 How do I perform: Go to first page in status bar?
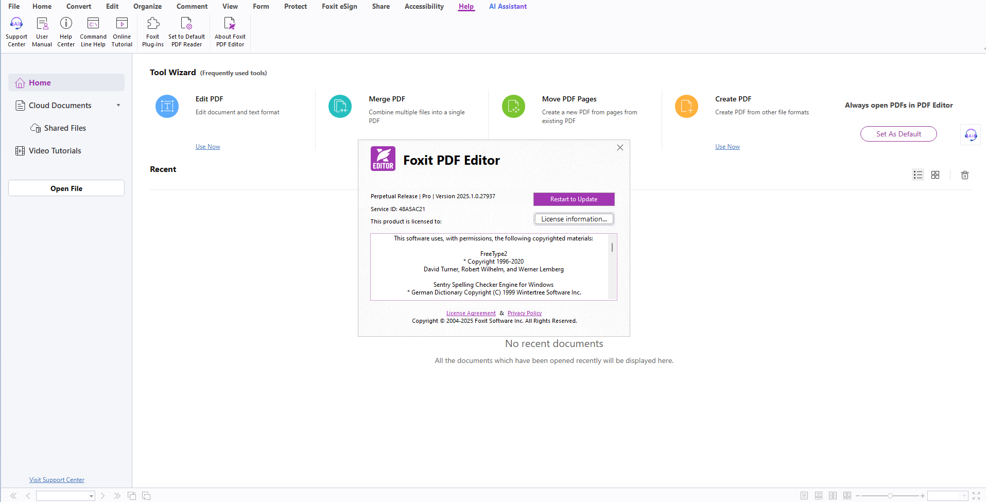[13, 496]
